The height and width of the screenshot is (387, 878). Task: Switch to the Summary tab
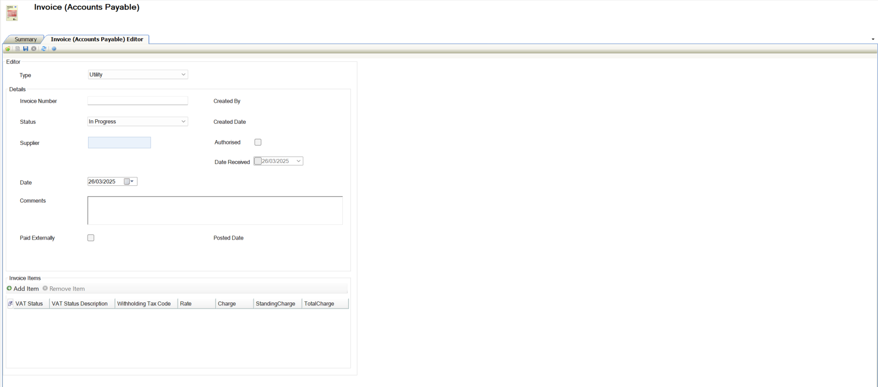click(x=25, y=39)
